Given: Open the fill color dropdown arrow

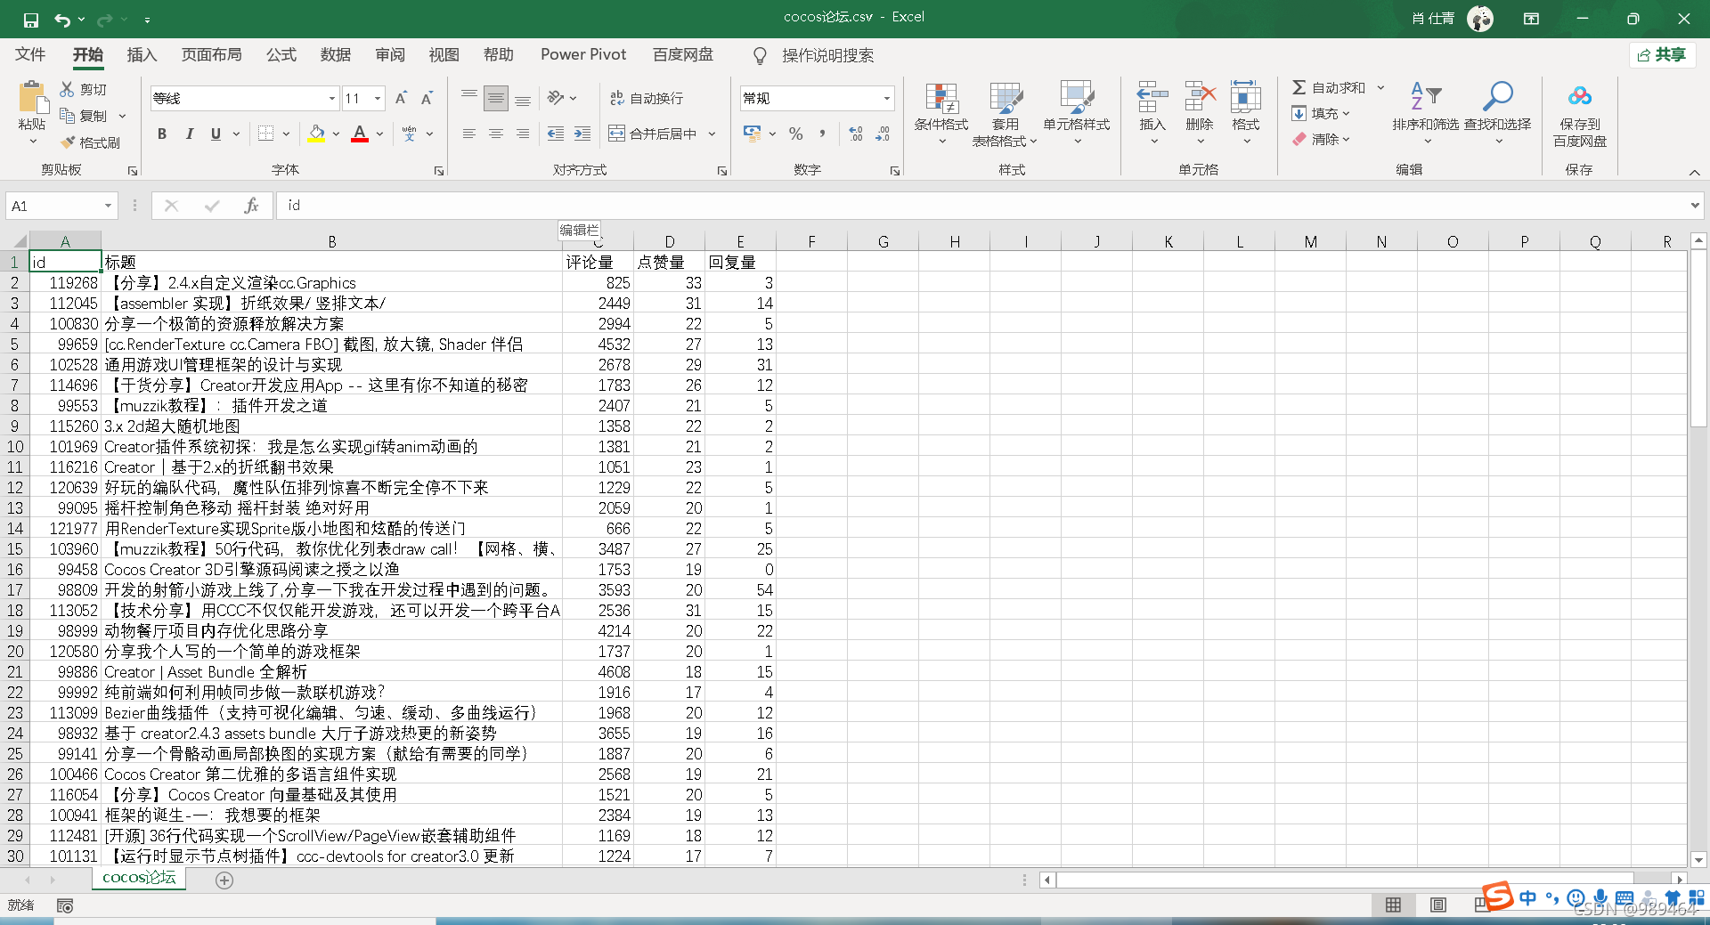Looking at the screenshot, I should 336,134.
